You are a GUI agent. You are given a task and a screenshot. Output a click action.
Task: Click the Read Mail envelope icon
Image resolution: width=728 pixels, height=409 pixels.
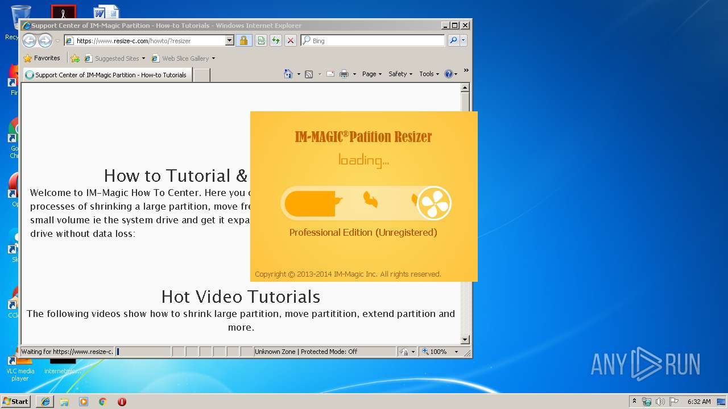(330, 74)
